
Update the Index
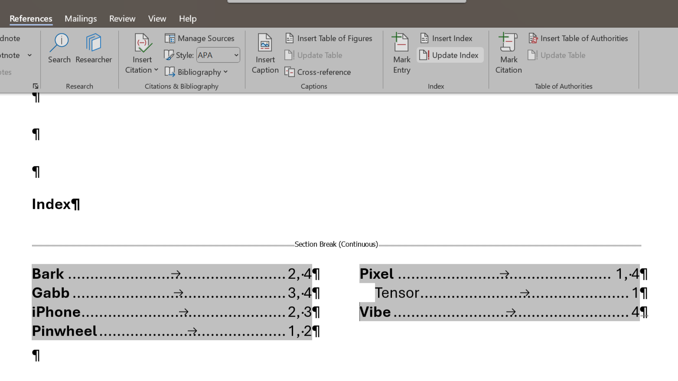point(450,55)
